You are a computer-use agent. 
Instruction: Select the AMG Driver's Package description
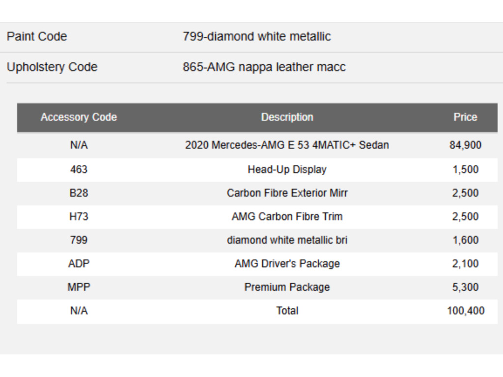coord(287,264)
